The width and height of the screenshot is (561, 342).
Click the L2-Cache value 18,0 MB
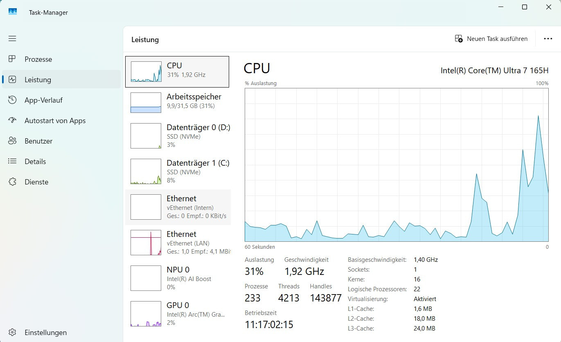tap(425, 319)
